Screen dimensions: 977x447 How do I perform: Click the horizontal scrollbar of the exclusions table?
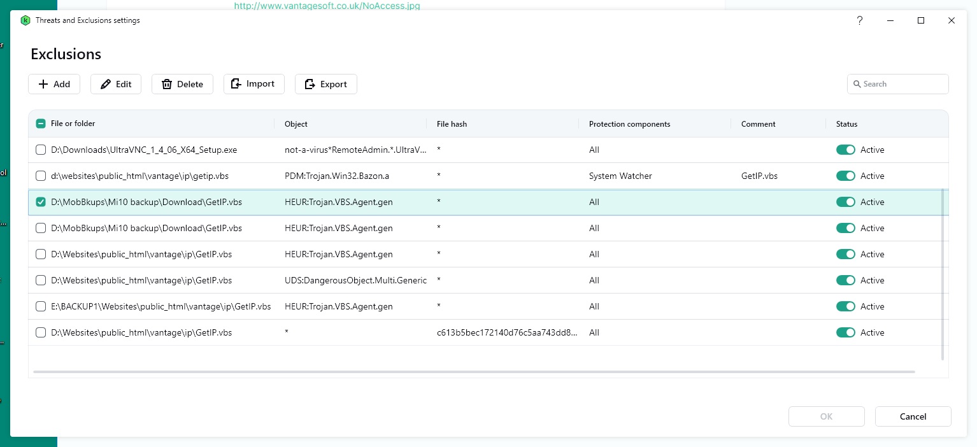coord(474,372)
